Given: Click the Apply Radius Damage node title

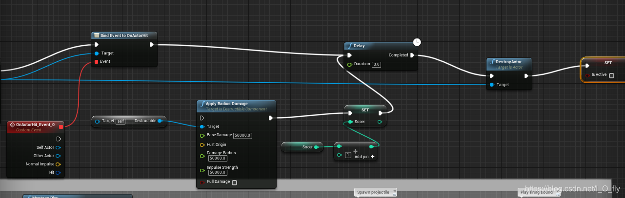Looking at the screenshot, I should pos(227,104).
